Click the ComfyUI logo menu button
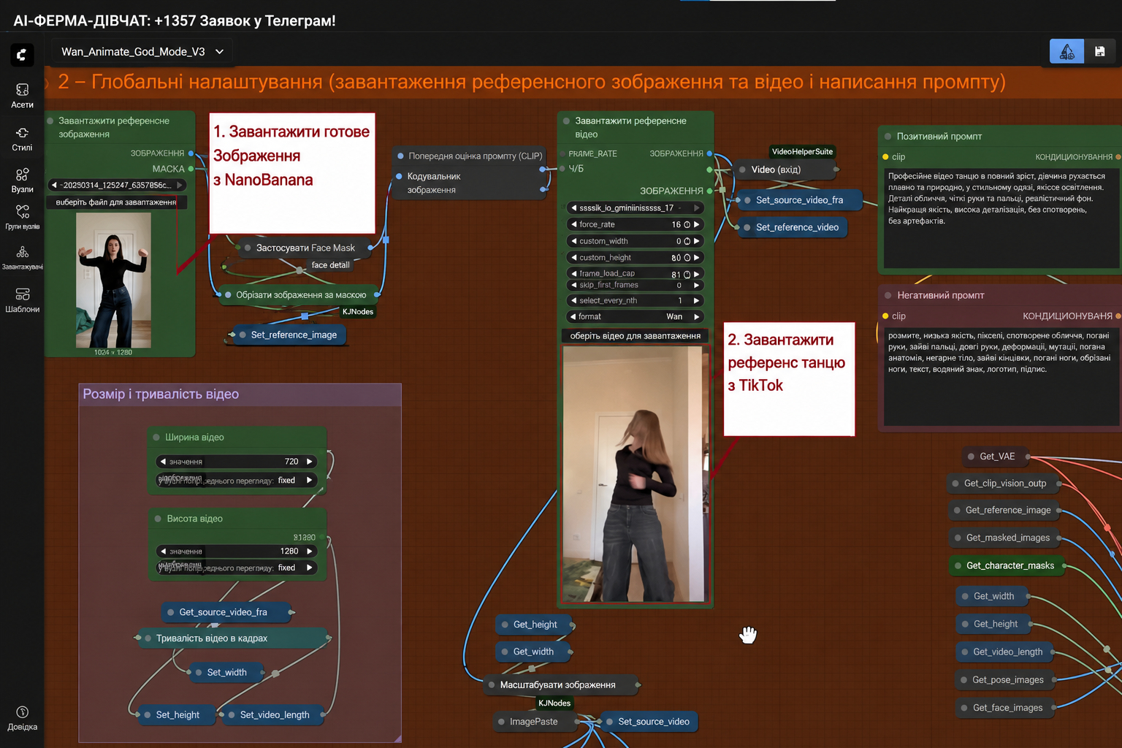 pyautogui.click(x=22, y=54)
